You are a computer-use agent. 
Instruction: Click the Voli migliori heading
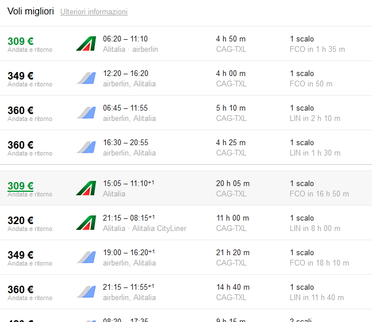pos(30,11)
